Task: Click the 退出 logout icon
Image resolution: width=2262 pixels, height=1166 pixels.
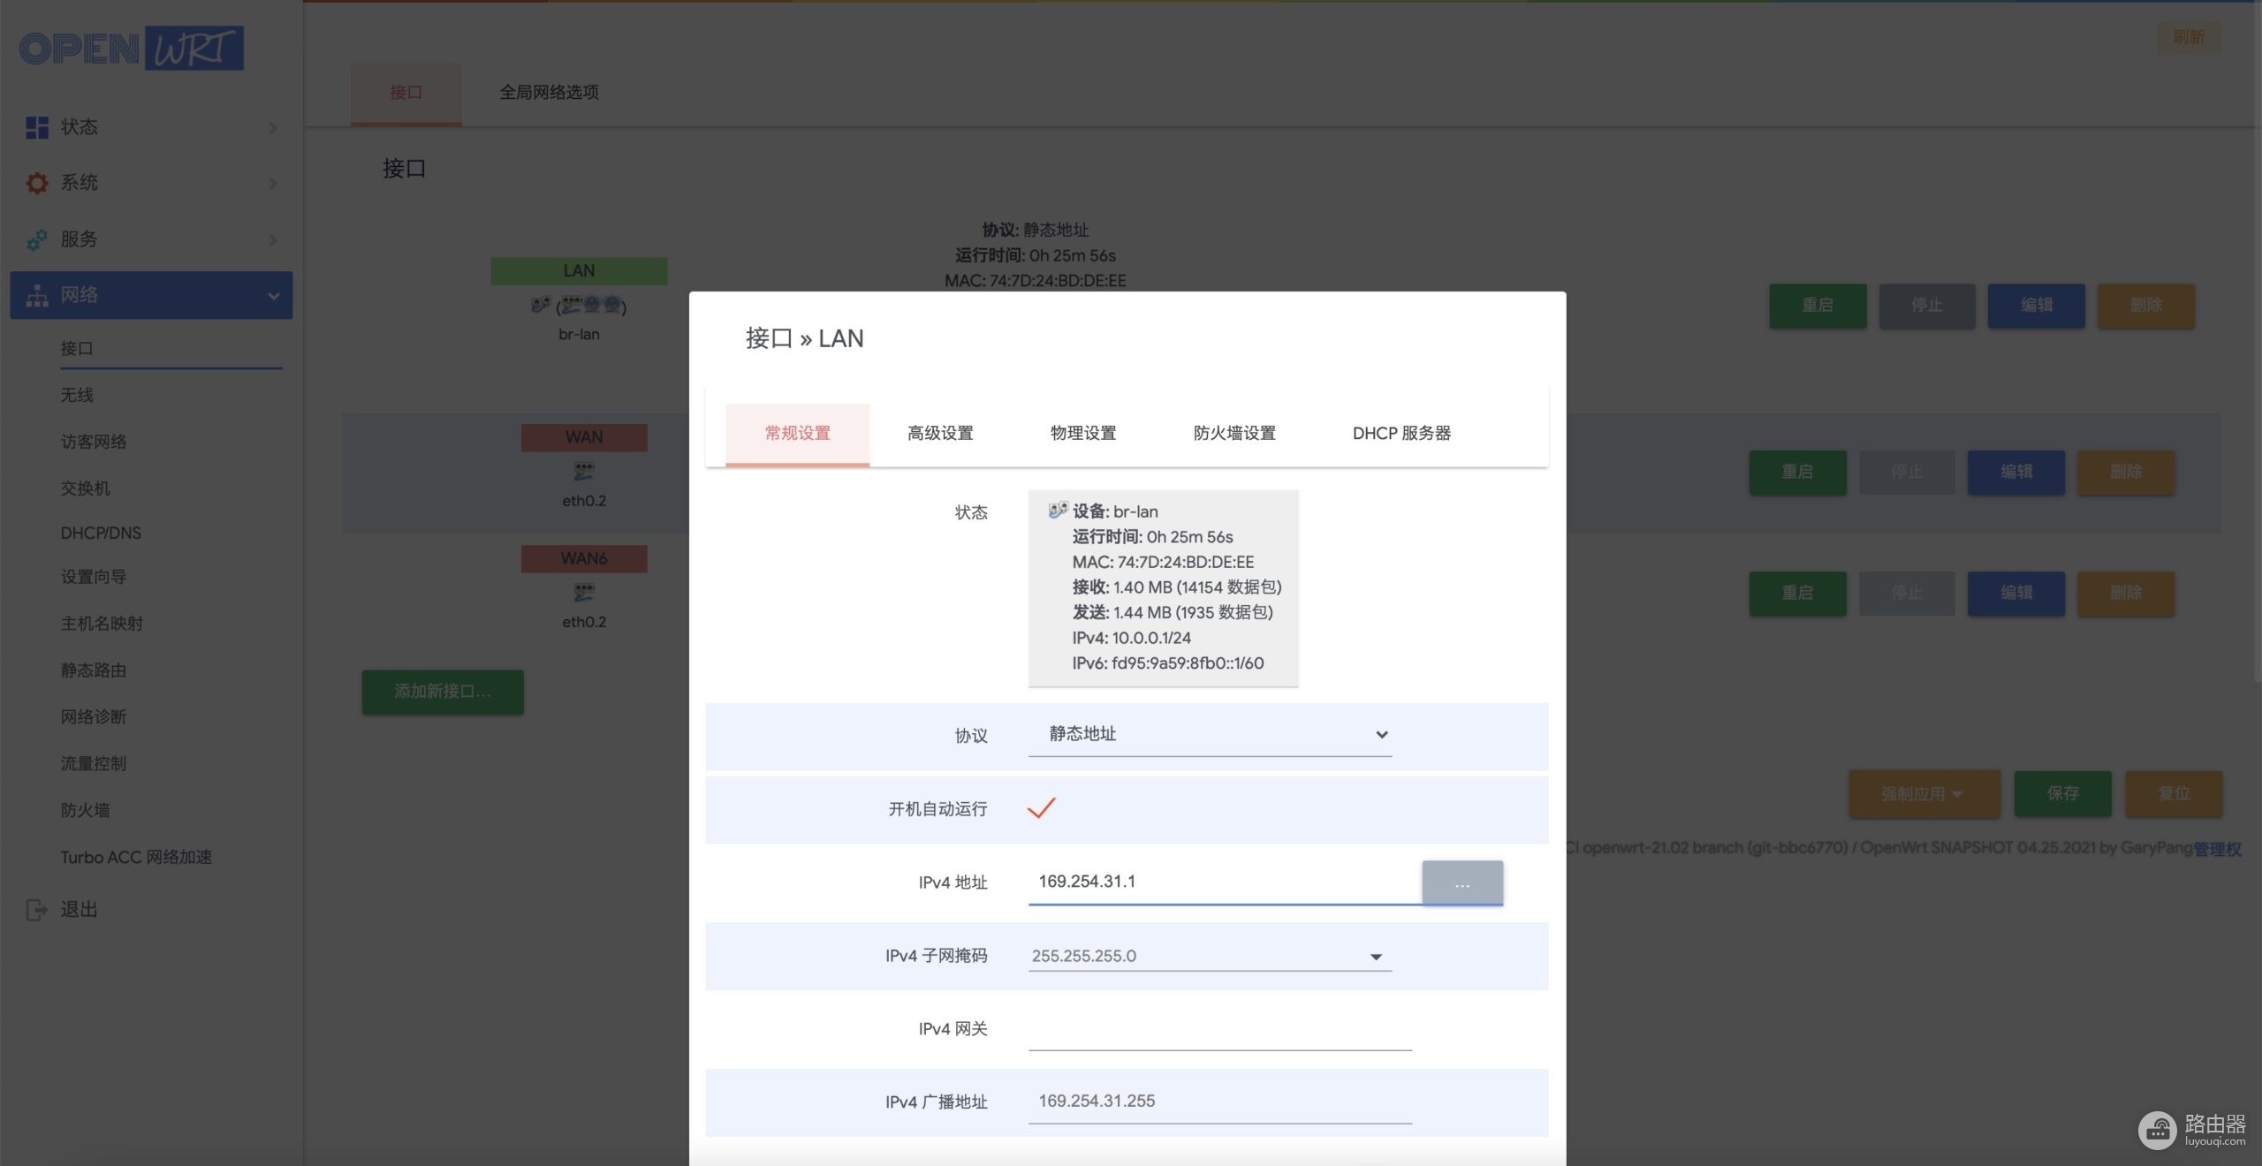Action: coord(37,910)
